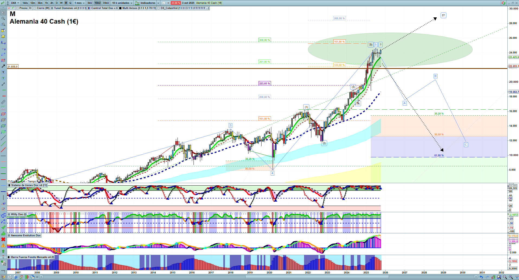This screenshot has width=519, height=280.
Task: Toggle Tunel Domenec v4 indicator visibility
Action: [52, 8]
